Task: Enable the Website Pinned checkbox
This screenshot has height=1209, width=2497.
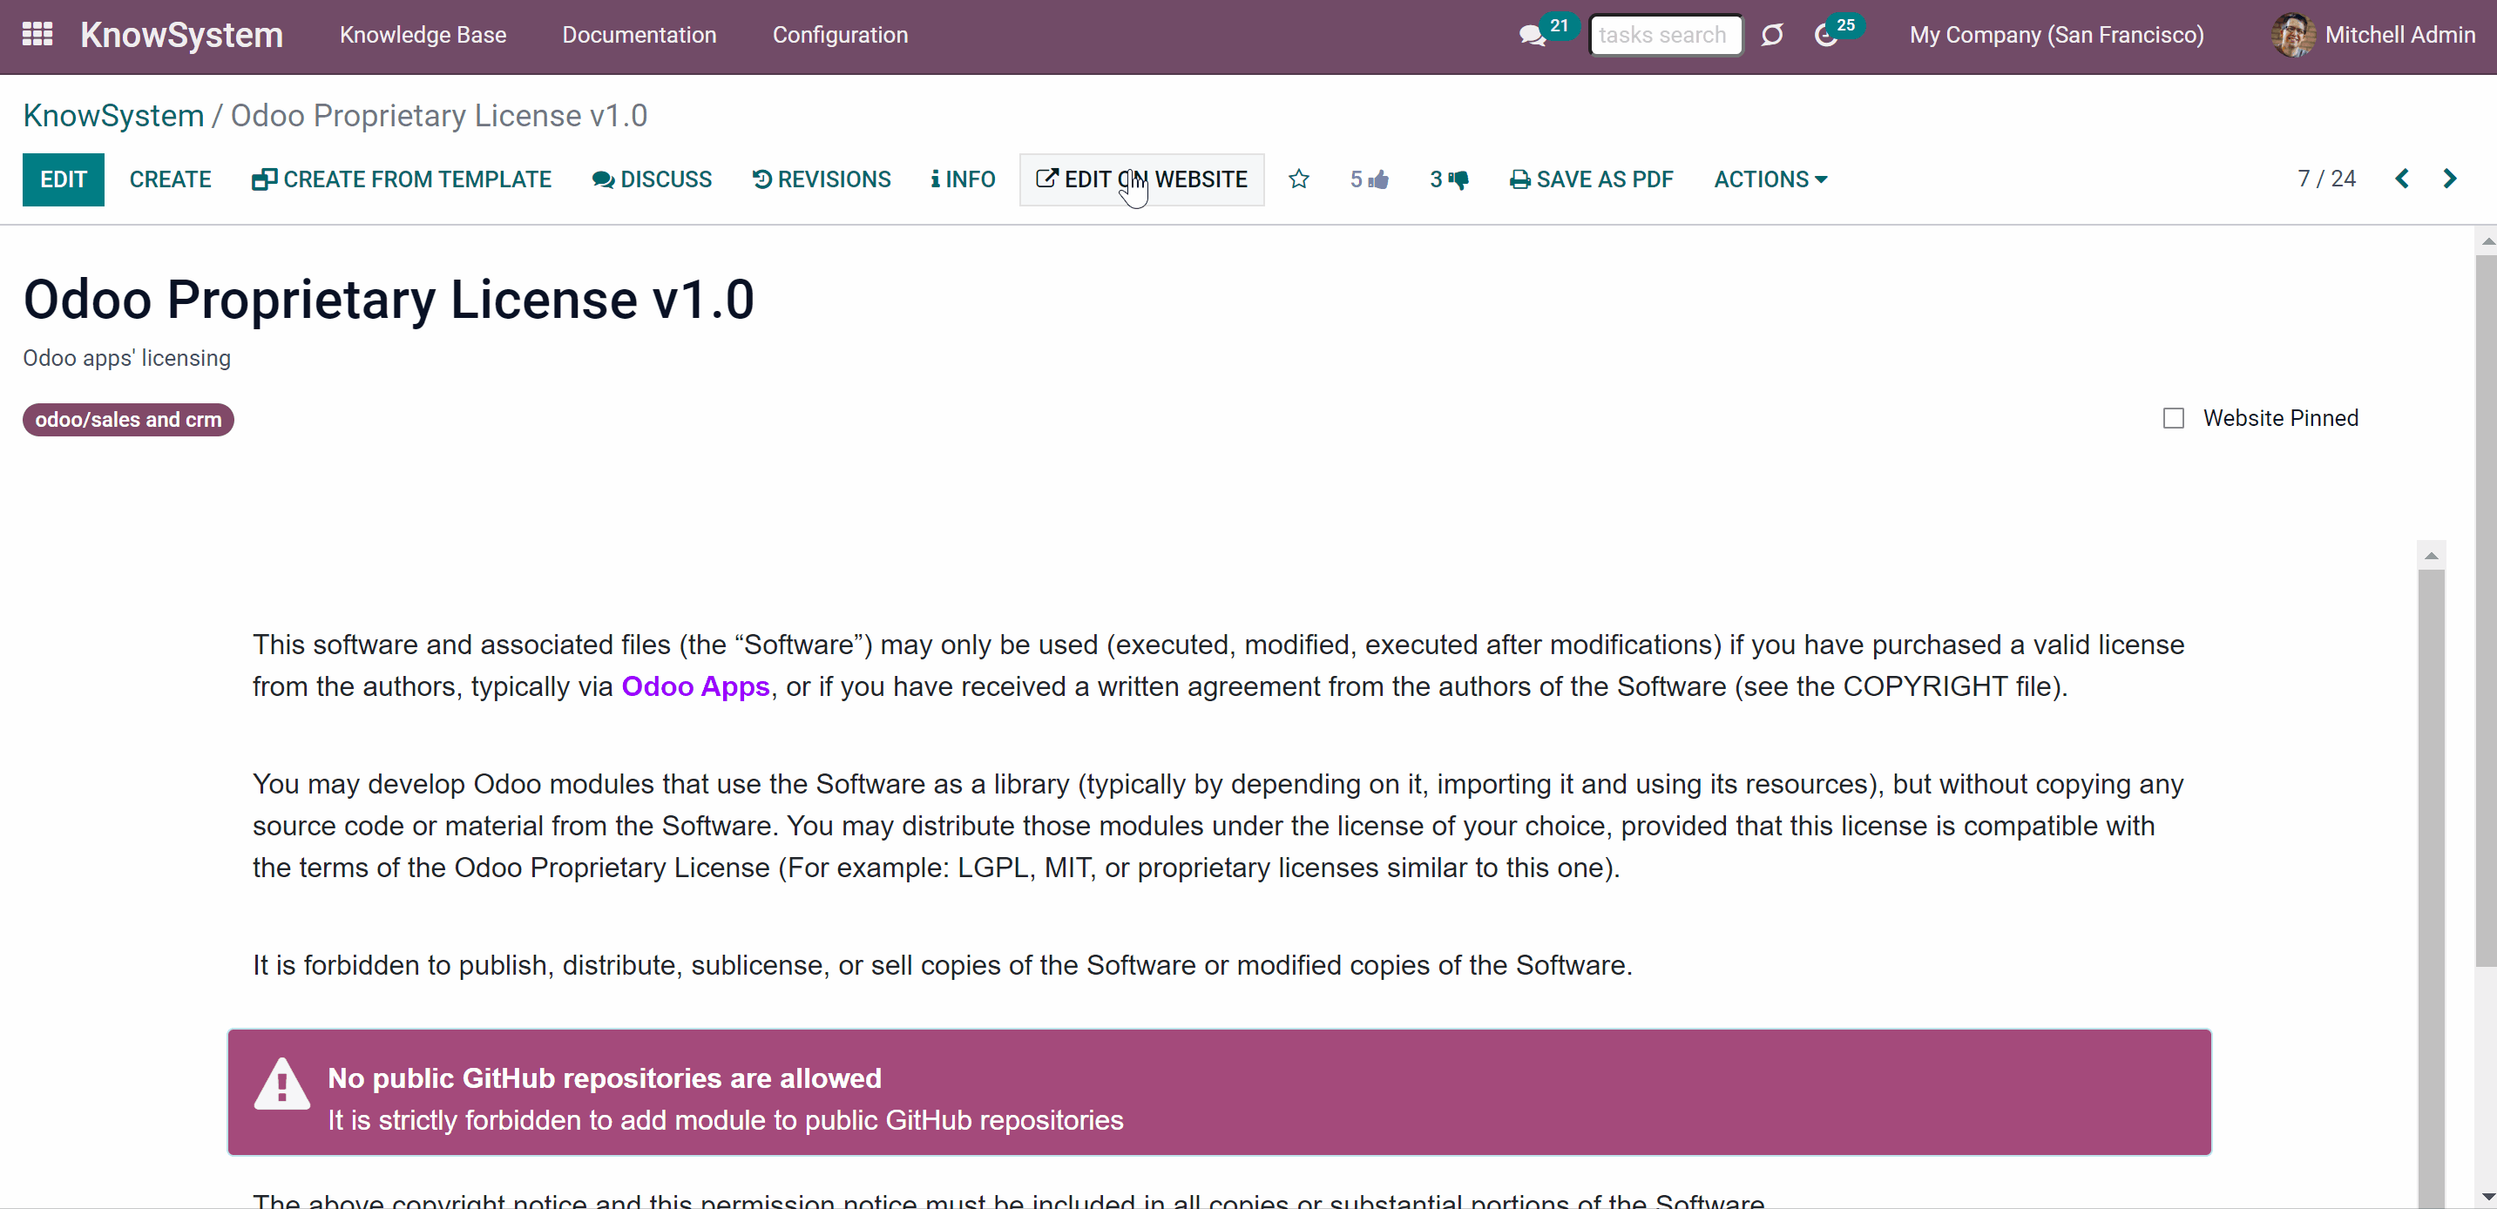Action: click(2175, 418)
